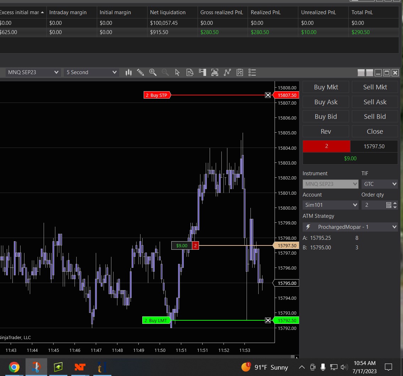Open the GTC time-in-force dropdown
The height and width of the screenshot is (376, 403).
[x=379, y=184]
